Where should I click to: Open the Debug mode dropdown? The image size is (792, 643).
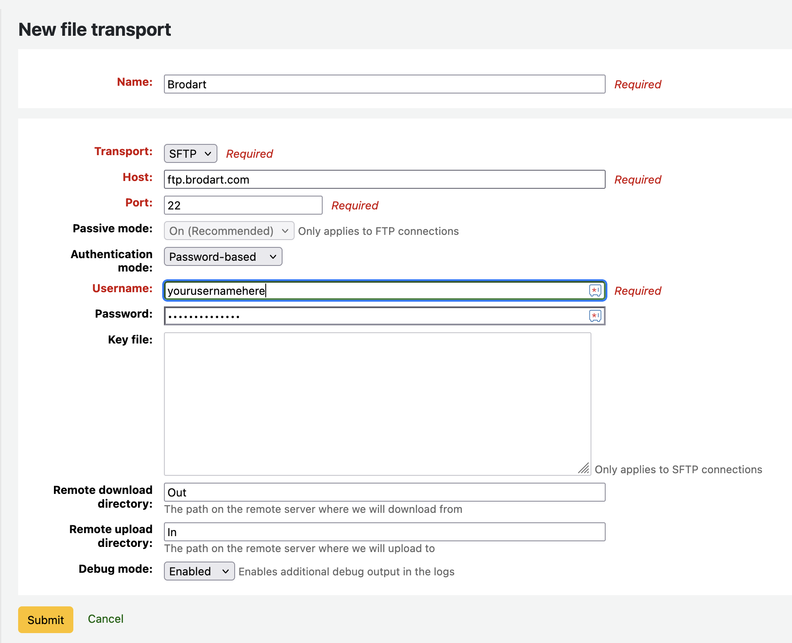pyautogui.click(x=199, y=571)
